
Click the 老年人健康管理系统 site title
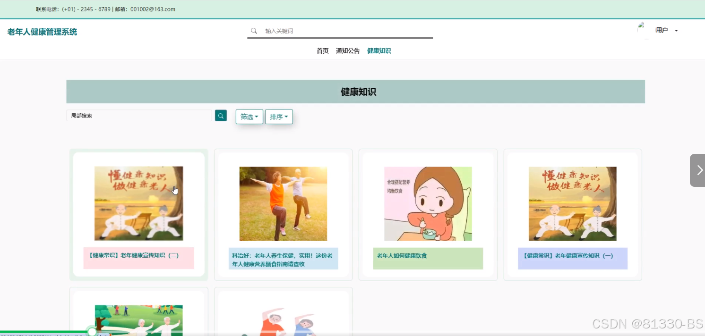42,32
